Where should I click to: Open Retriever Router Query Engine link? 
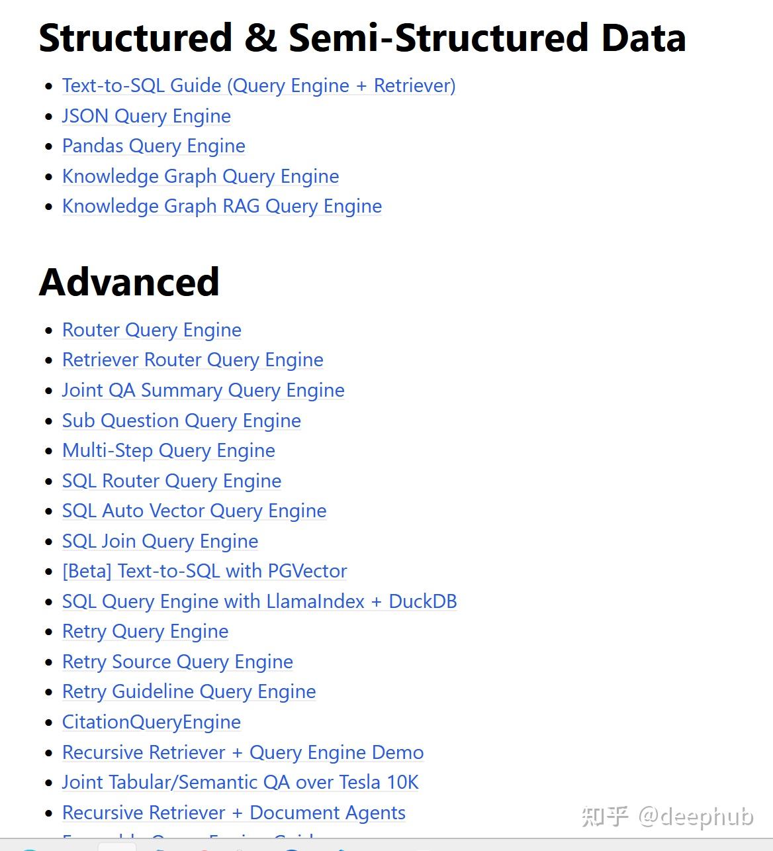(x=193, y=360)
